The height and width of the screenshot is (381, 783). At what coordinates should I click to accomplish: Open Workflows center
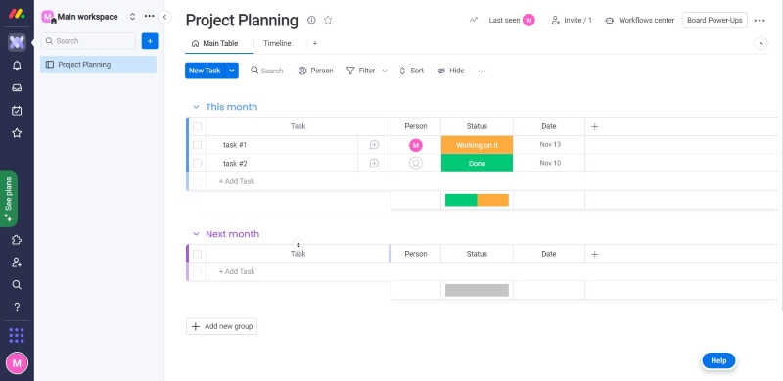pos(640,20)
